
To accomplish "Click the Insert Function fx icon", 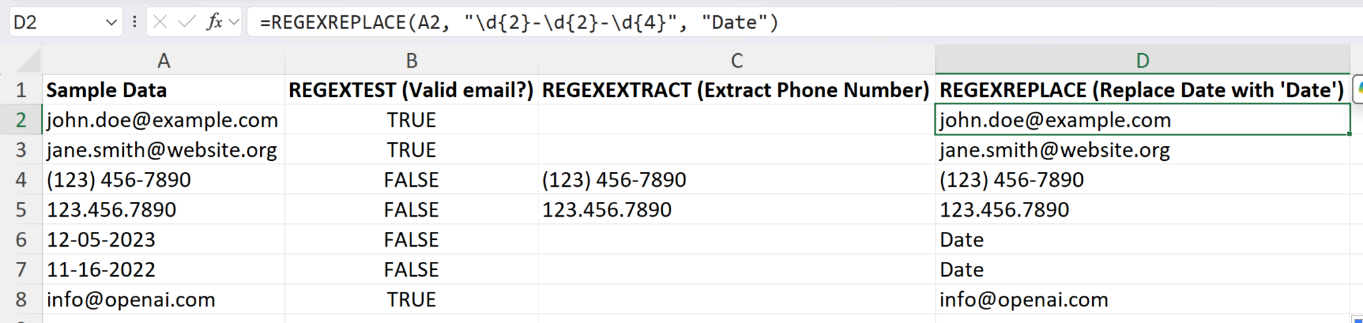I will click(x=214, y=23).
